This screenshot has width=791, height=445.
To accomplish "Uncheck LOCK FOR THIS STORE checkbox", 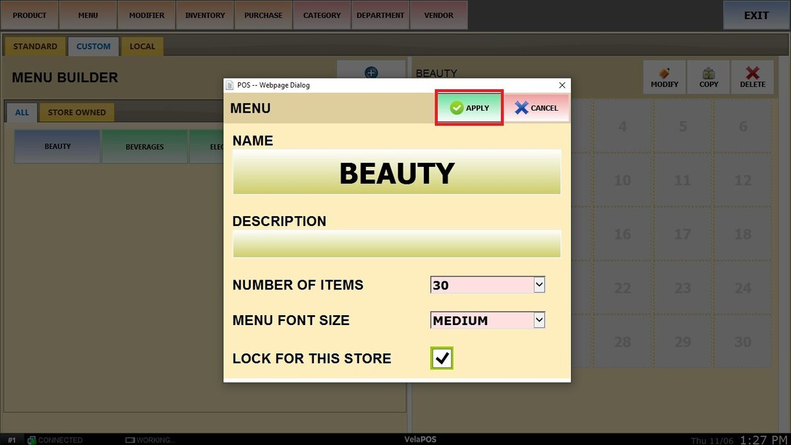I will (x=442, y=358).
